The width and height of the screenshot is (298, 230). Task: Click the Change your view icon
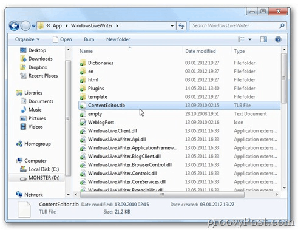pyautogui.click(x=241, y=39)
